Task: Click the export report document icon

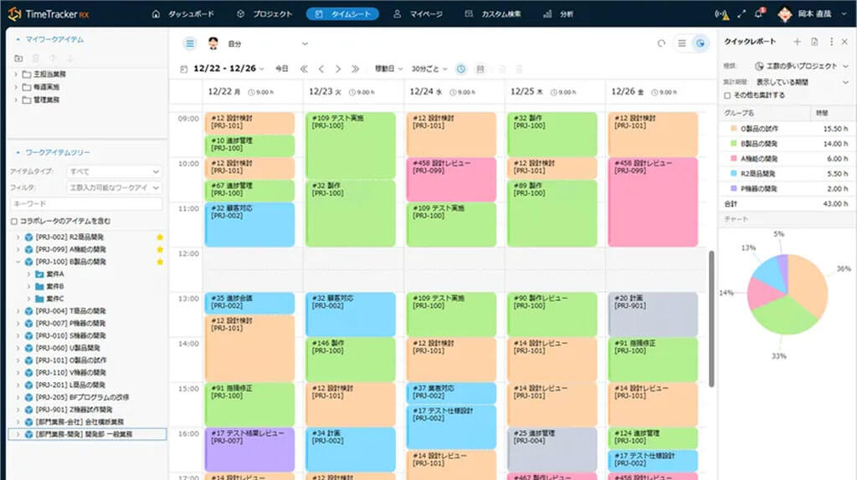Action: [814, 42]
